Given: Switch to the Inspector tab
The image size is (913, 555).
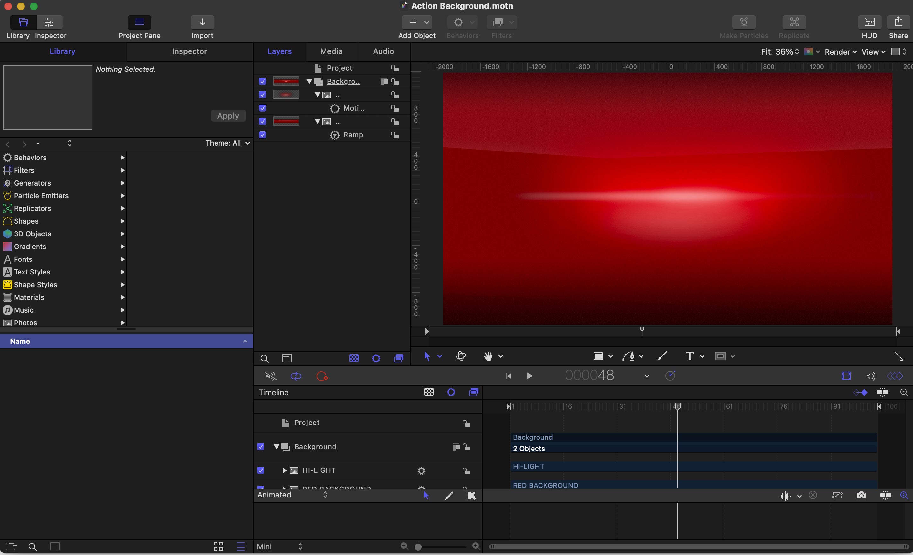Looking at the screenshot, I should 189,51.
